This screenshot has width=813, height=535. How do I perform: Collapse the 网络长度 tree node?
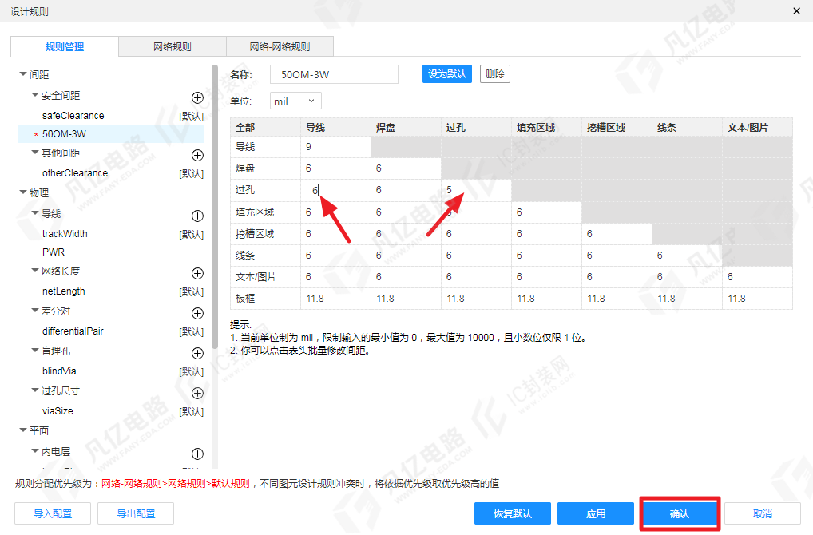pos(34,271)
